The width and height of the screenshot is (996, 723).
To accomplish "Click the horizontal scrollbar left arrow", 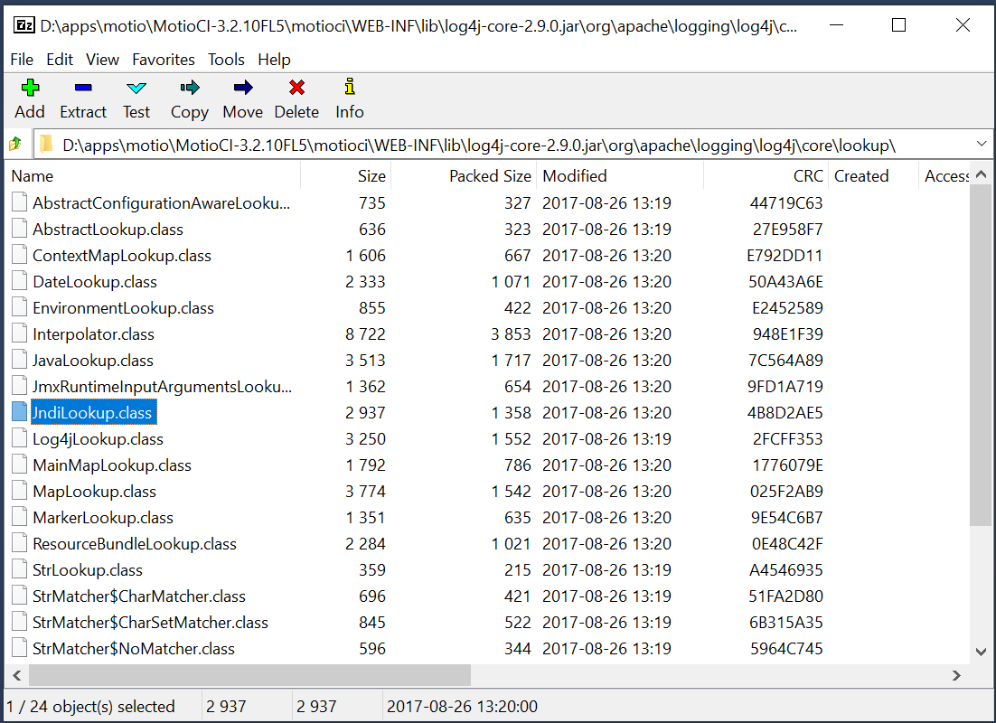I will [x=16, y=675].
